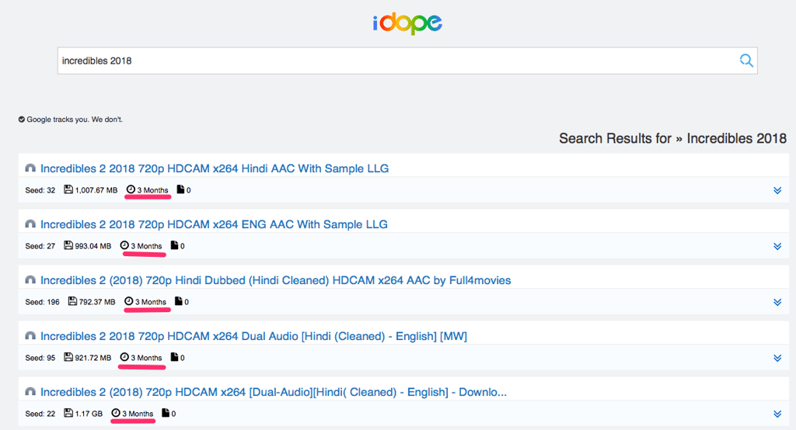Click the Seed: 196 value
This screenshot has width=796, height=430.
tap(42, 302)
